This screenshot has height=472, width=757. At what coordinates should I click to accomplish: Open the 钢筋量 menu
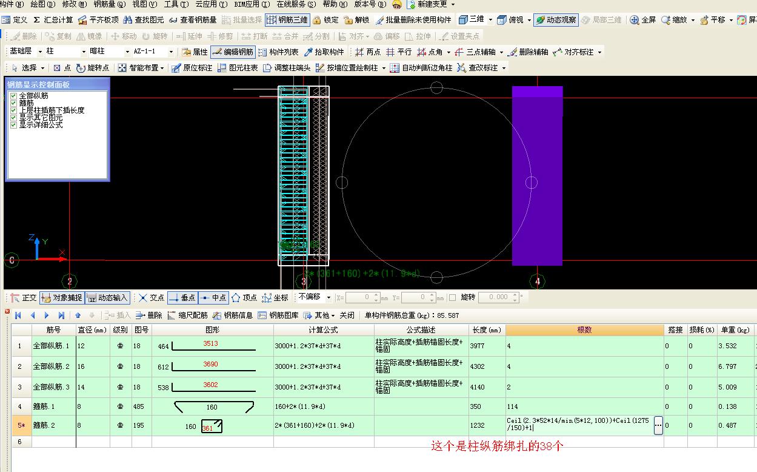tap(109, 4)
